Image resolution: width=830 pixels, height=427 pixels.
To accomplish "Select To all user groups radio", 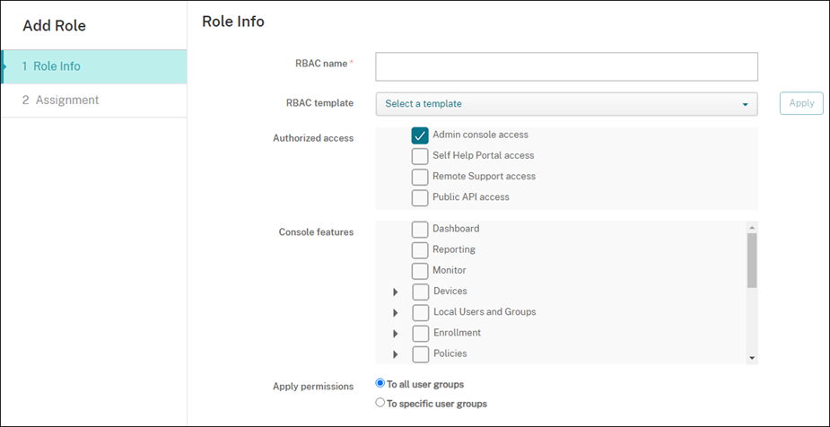I will (380, 383).
